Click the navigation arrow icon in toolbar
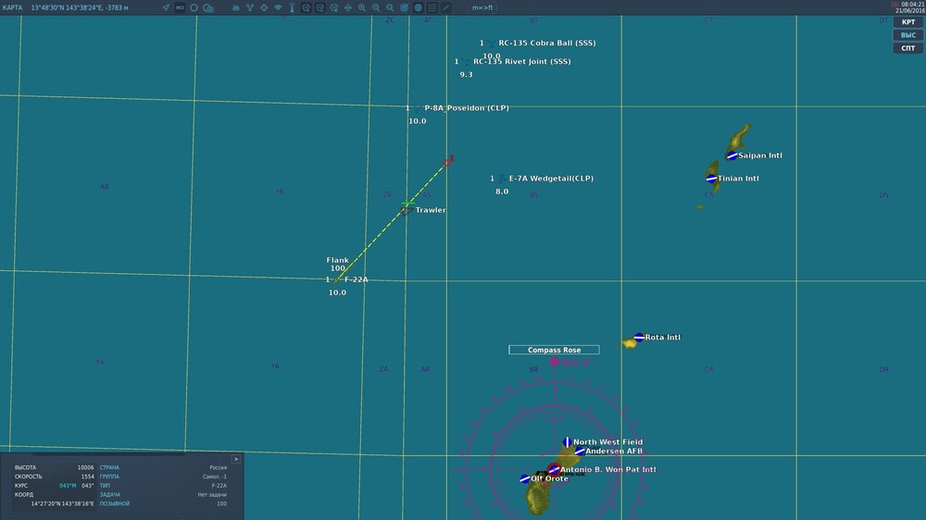The image size is (926, 520). click(x=166, y=7)
